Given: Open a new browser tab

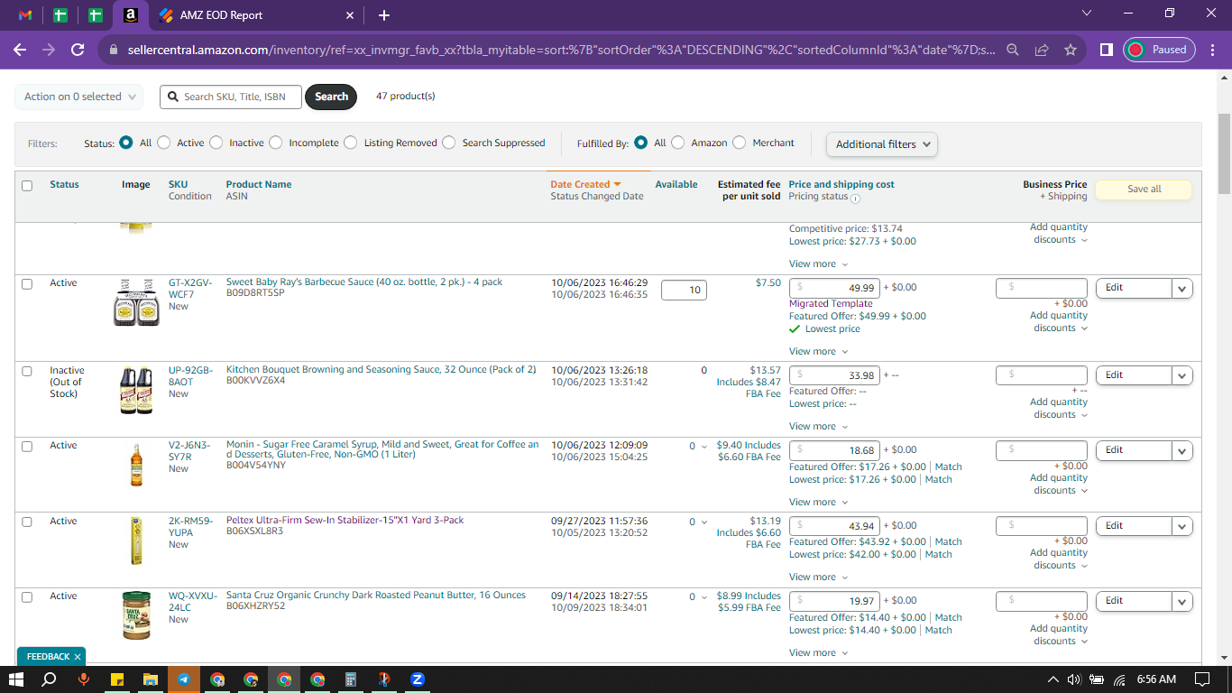Looking at the screenshot, I should pos(384,15).
